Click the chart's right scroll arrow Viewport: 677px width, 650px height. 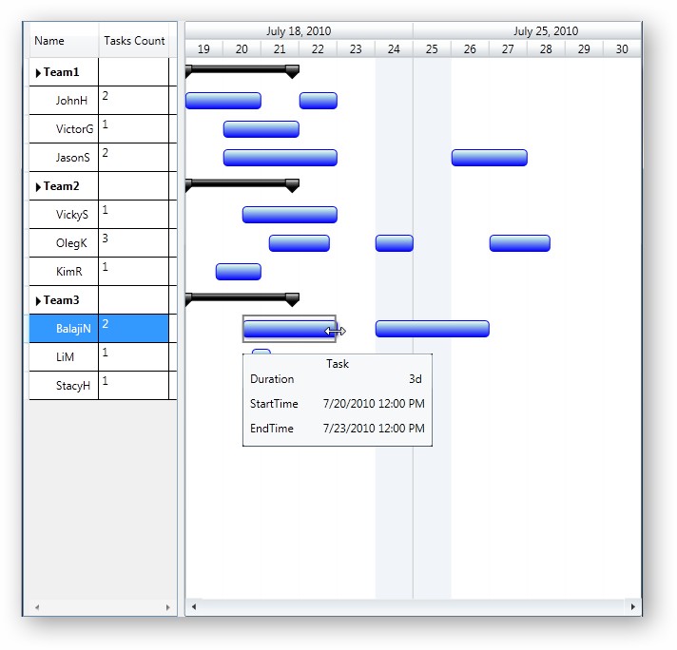click(633, 606)
